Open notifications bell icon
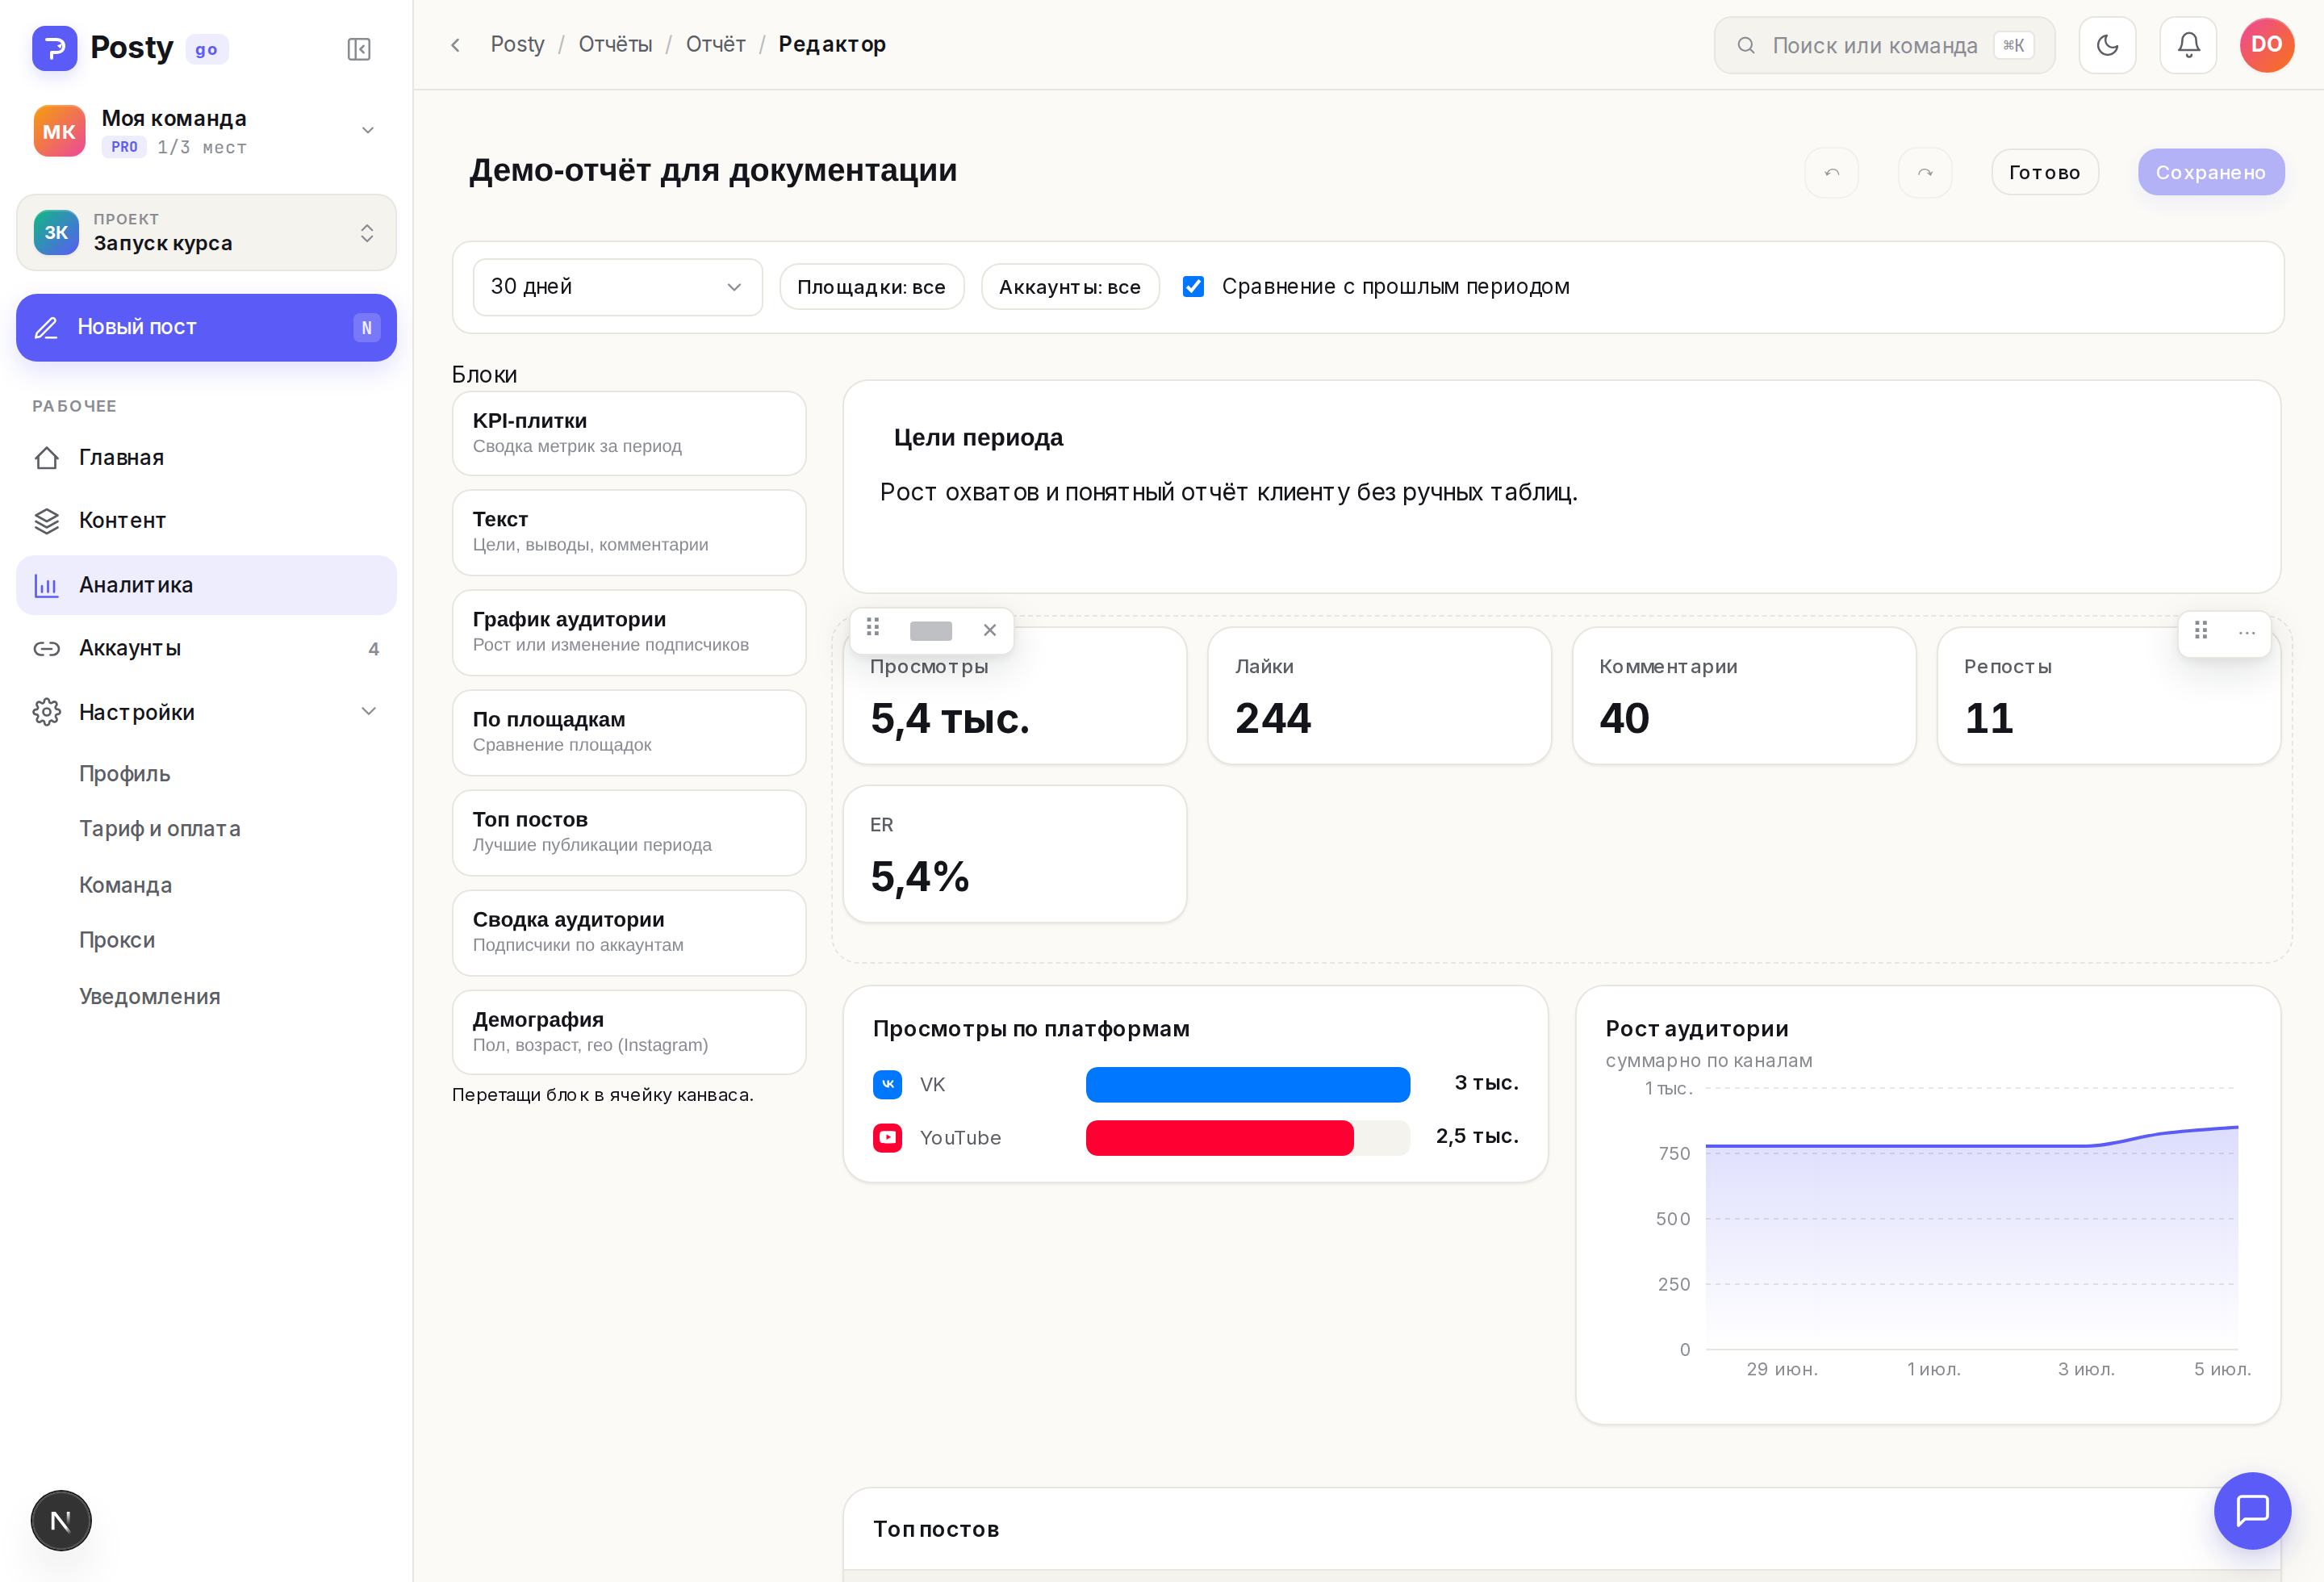Screen dimensions: 2324x1582 (x=2188, y=45)
